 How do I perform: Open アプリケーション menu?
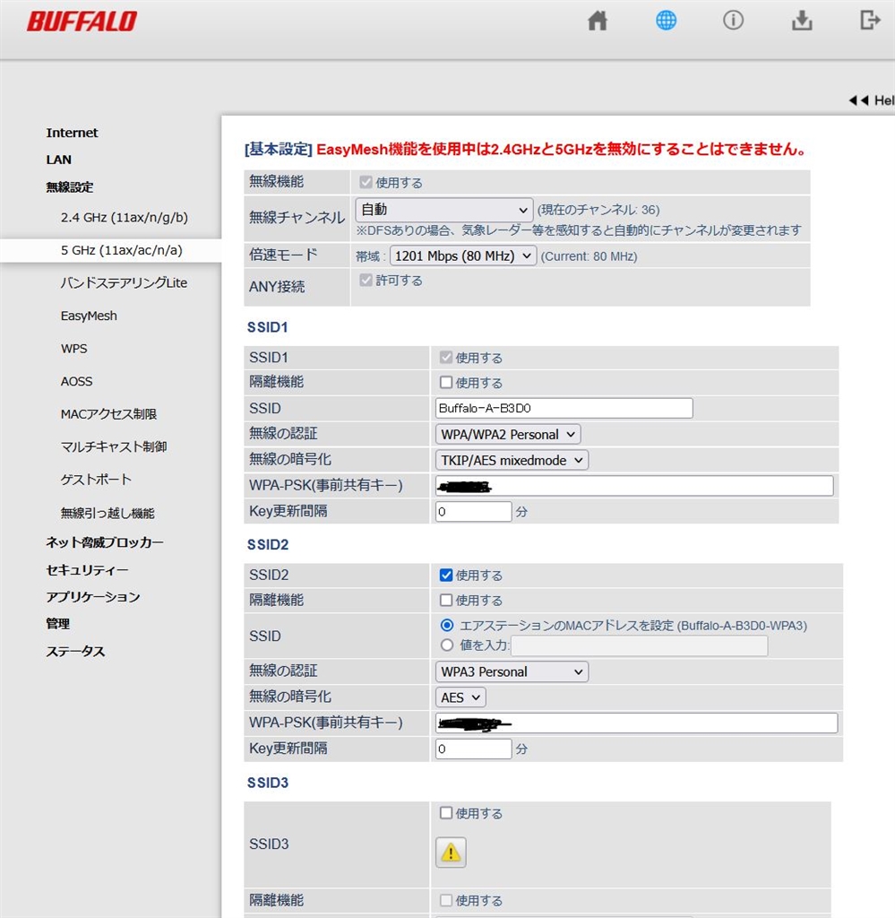click(93, 597)
